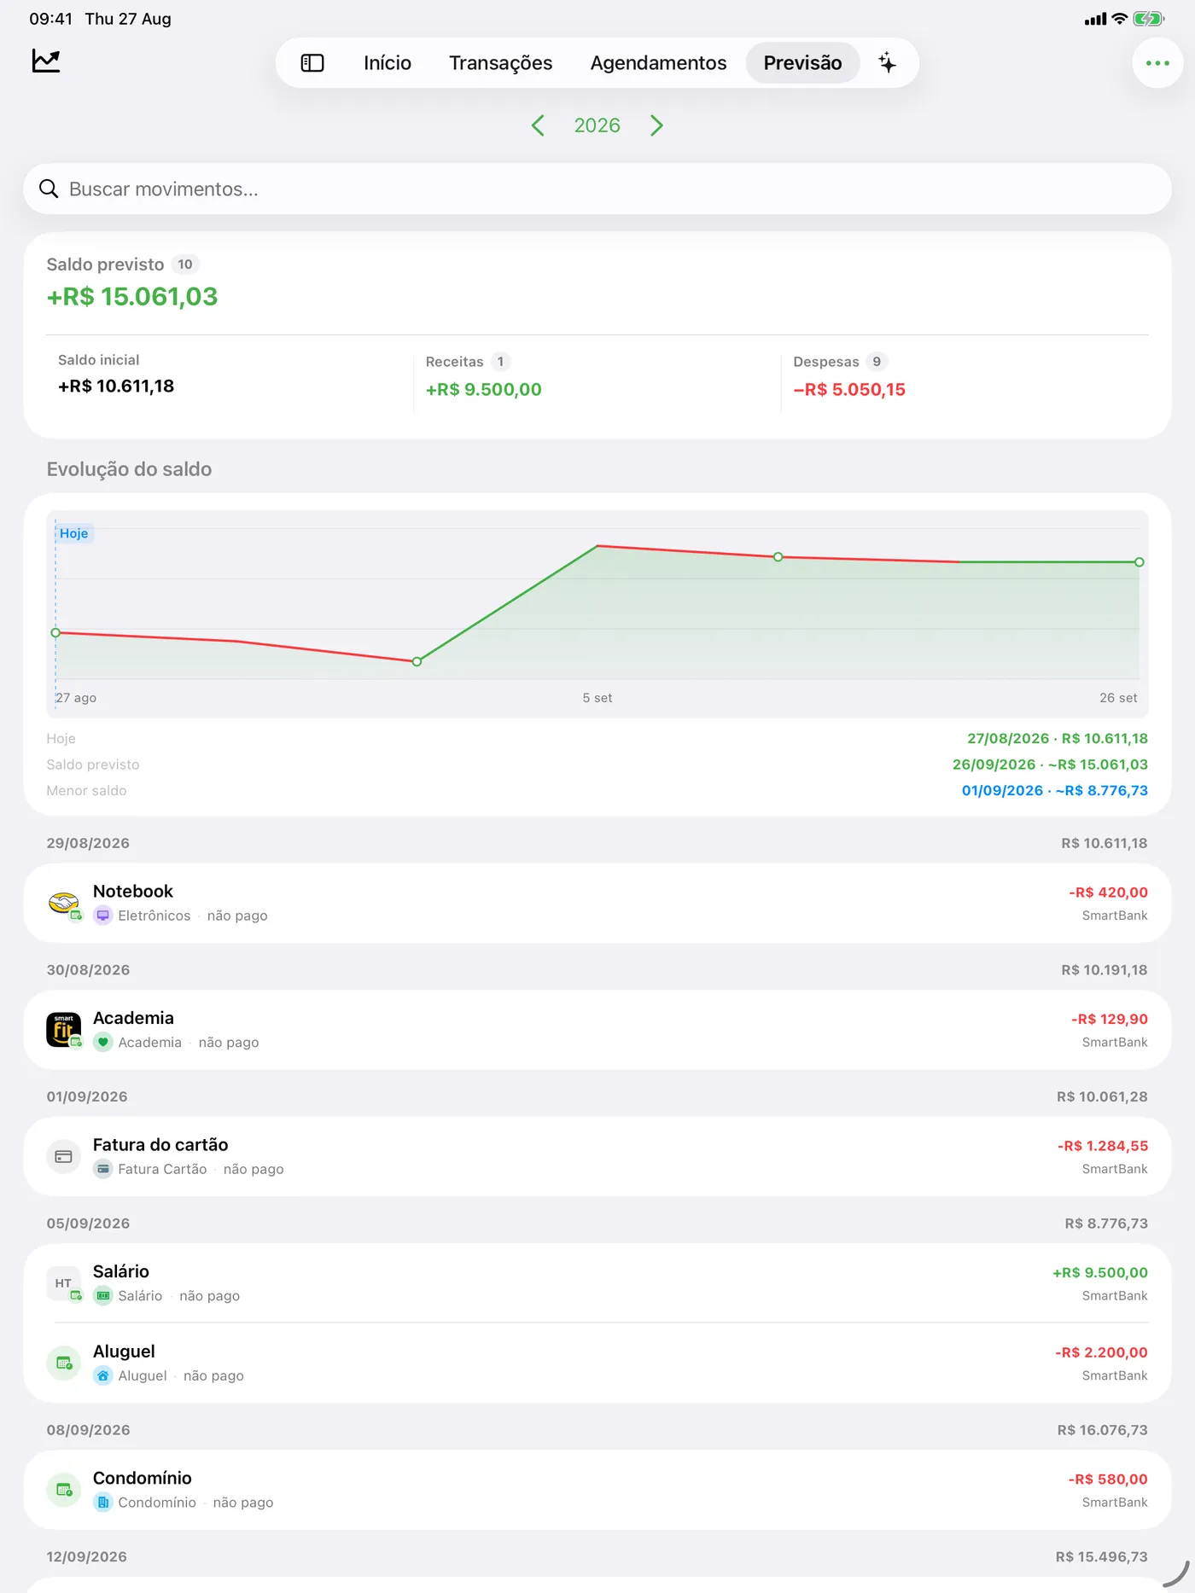
Task: Click the heart Academia category icon
Action: point(102,1042)
